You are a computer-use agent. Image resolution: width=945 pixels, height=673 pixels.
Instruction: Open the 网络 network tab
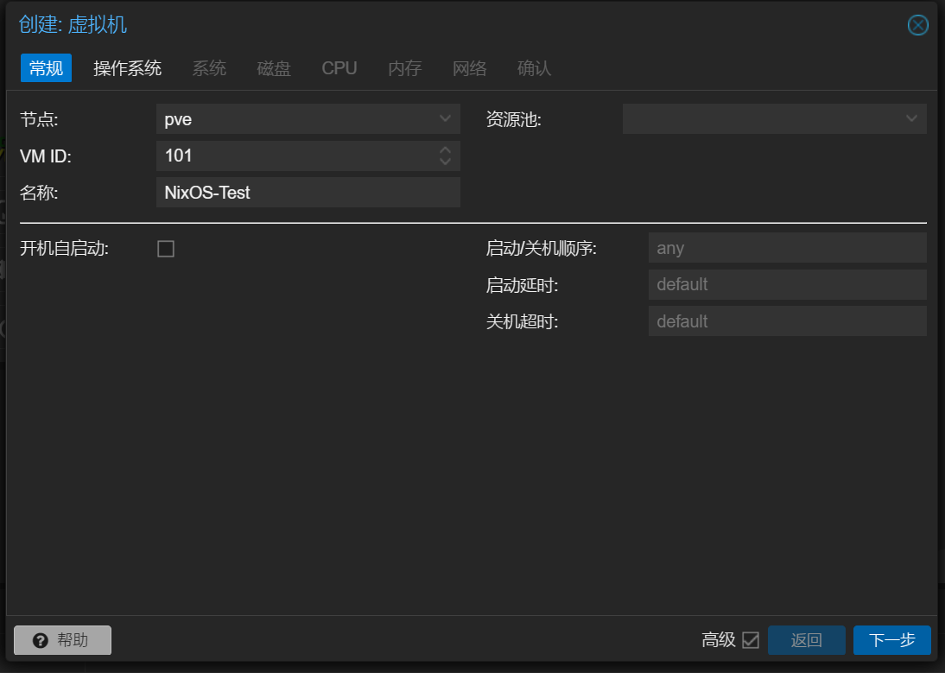[470, 68]
